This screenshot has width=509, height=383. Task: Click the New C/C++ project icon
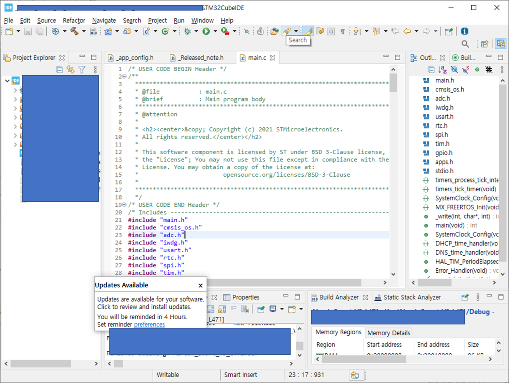coord(108,31)
